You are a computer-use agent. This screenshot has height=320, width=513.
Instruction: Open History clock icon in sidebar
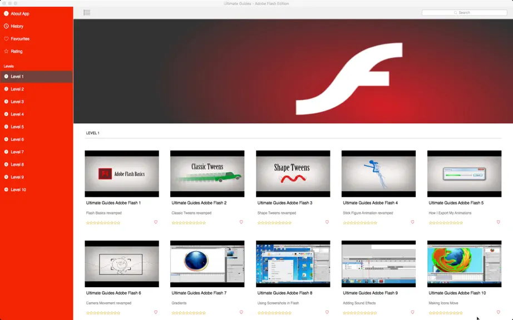(6, 26)
